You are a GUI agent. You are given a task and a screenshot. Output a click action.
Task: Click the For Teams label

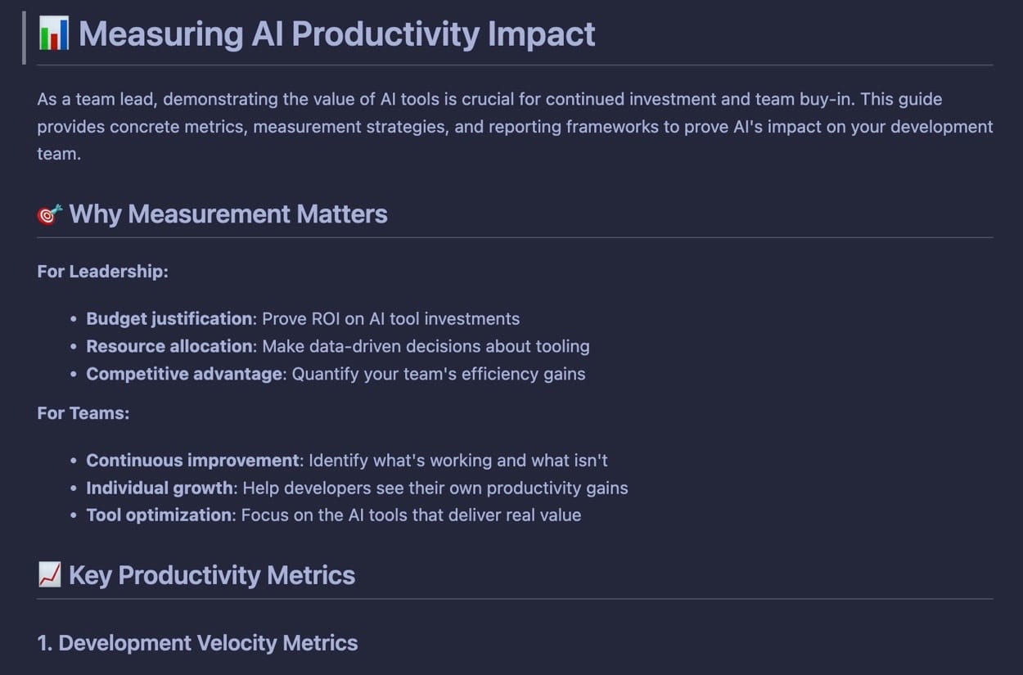(x=83, y=413)
